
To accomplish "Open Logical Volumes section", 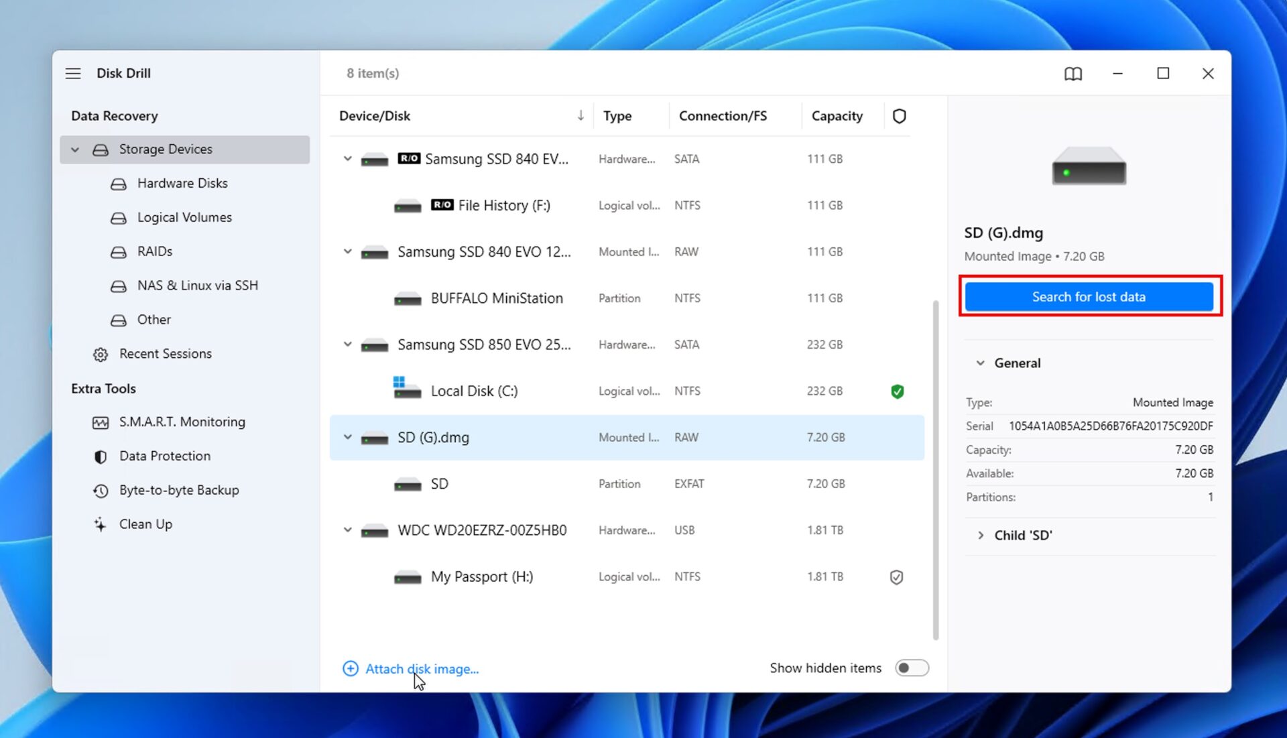I will pos(184,217).
